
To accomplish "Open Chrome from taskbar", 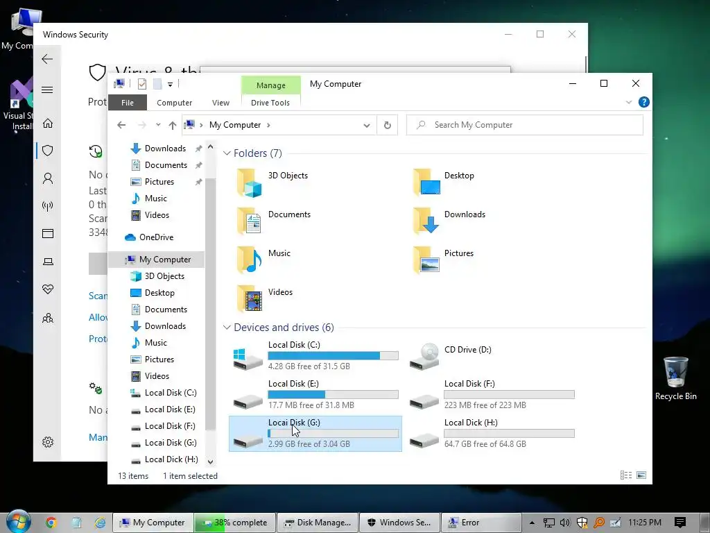I will click(x=51, y=523).
